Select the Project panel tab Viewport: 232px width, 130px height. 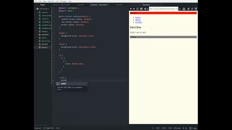[43, 5]
